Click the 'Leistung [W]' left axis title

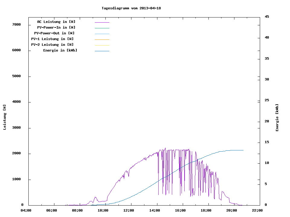5,117
